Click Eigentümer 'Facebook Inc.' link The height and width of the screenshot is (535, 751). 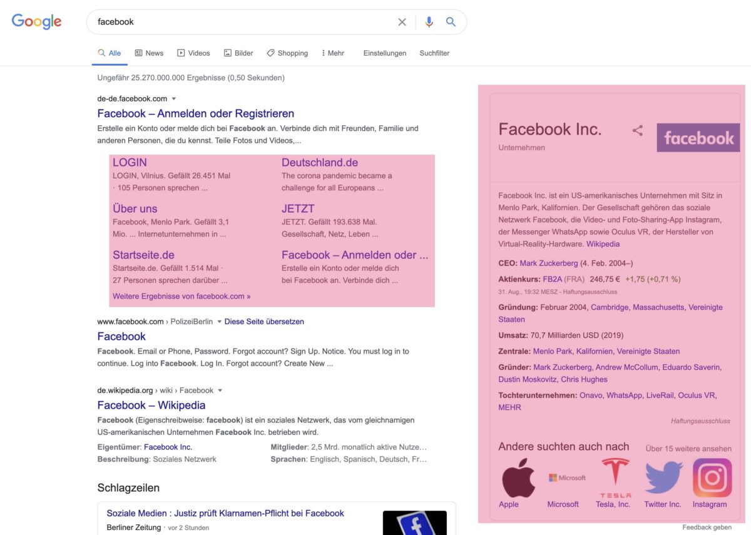coord(168,447)
